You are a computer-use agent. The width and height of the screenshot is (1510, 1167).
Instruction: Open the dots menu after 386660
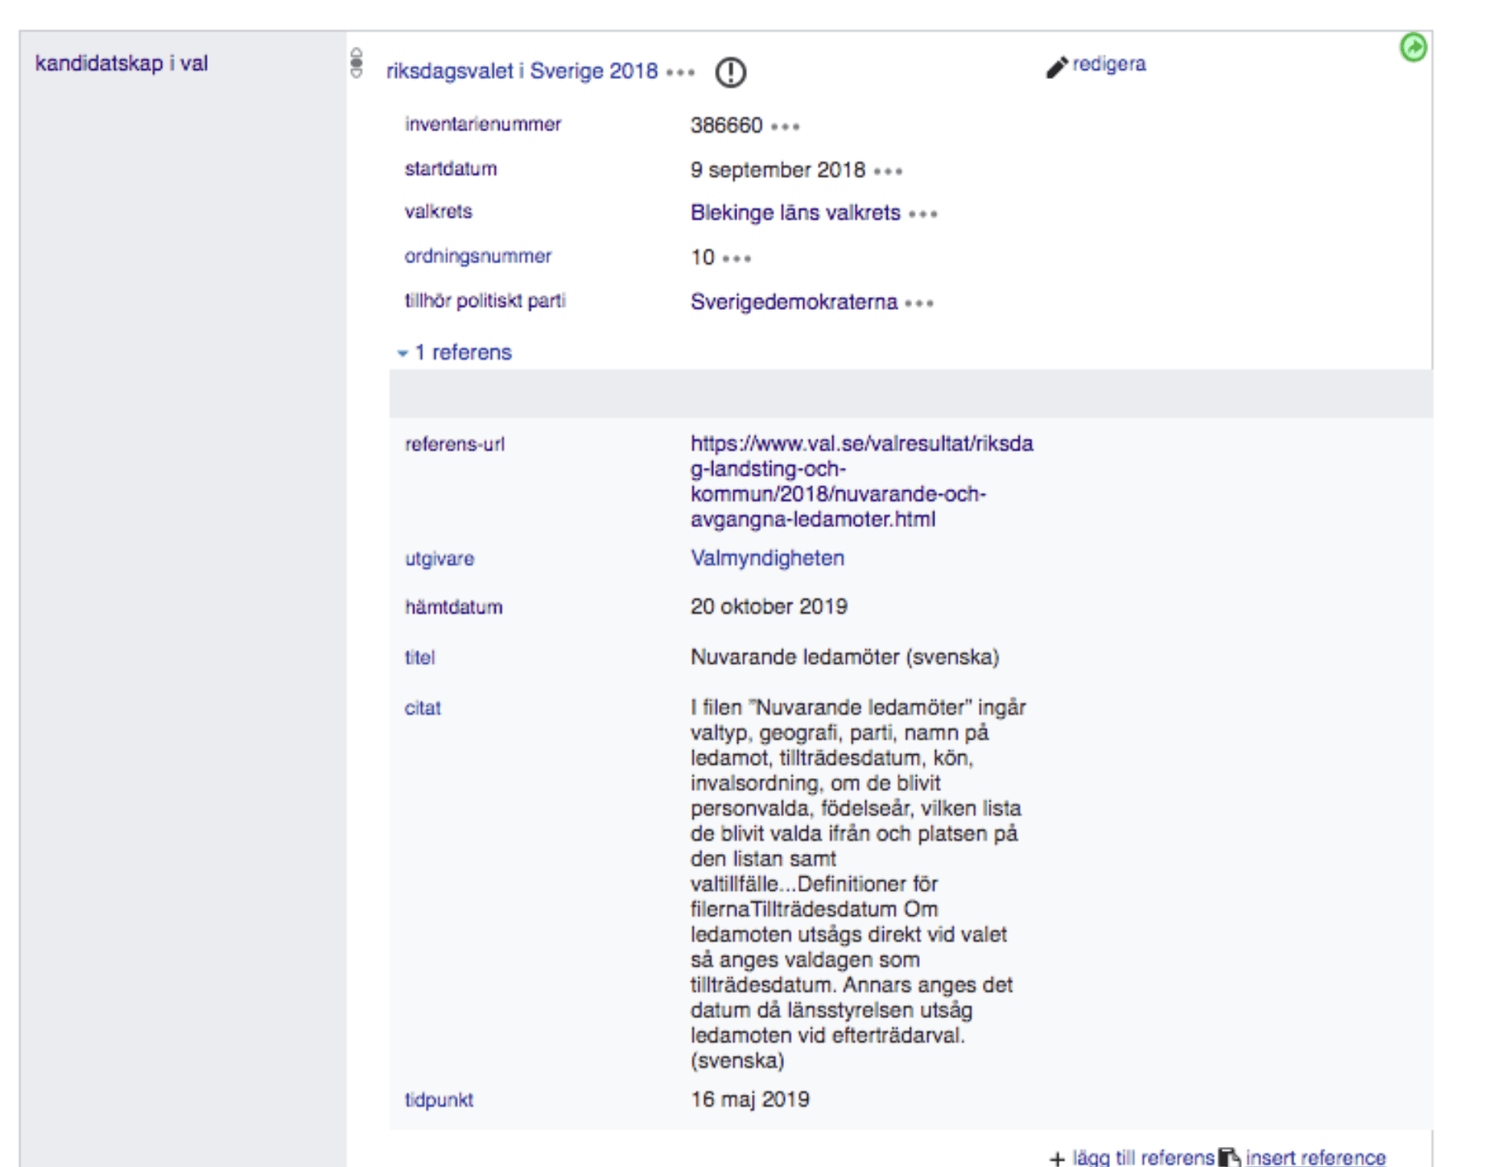pos(785,126)
